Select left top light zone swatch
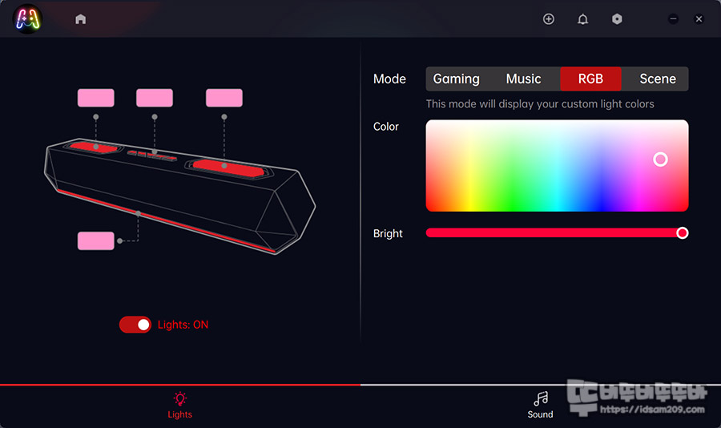This screenshot has height=428, width=721. [95, 98]
